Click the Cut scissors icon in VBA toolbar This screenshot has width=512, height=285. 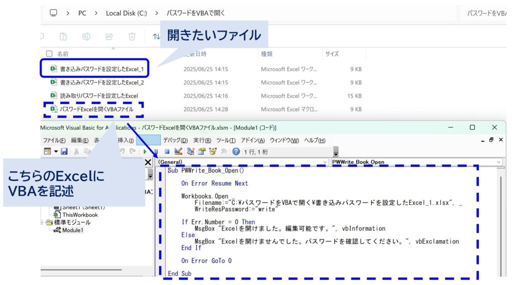pos(76,151)
